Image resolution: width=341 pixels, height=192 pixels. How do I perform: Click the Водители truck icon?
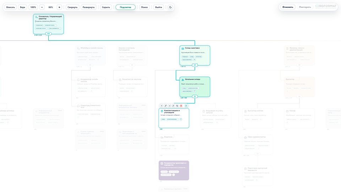162,137
